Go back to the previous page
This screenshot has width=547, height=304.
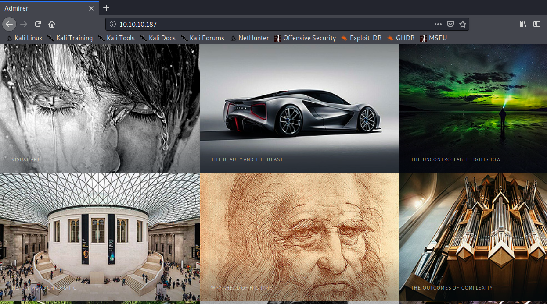pyautogui.click(x=9, y=24)
